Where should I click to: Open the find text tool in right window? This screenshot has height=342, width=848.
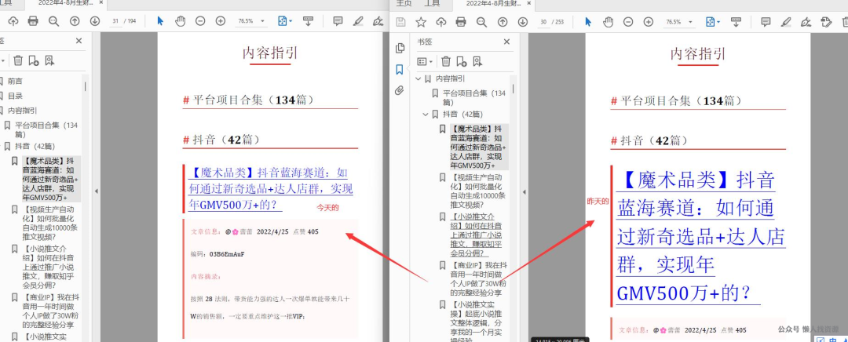(x=481, y=22)
